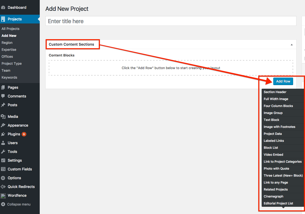Collapse the Custom Content Sections panel
The width and height of the screenshot is (305, 214).
[292, 45]
